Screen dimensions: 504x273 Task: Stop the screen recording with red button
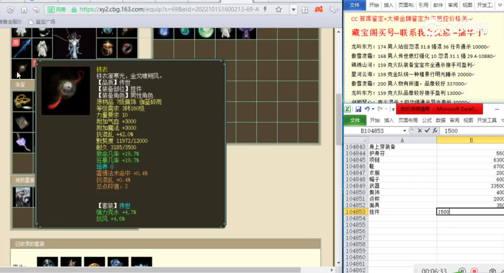(x=474, y=270)
